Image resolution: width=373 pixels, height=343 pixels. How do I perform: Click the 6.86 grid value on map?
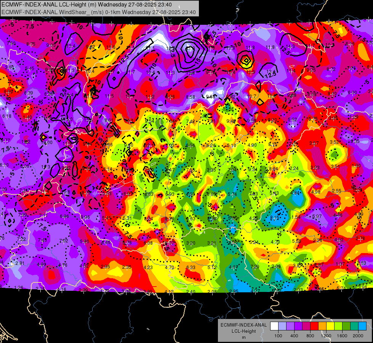point(64,216)
